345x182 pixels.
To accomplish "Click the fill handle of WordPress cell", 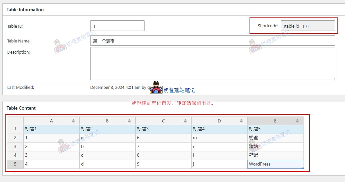I will click(303, 169).
